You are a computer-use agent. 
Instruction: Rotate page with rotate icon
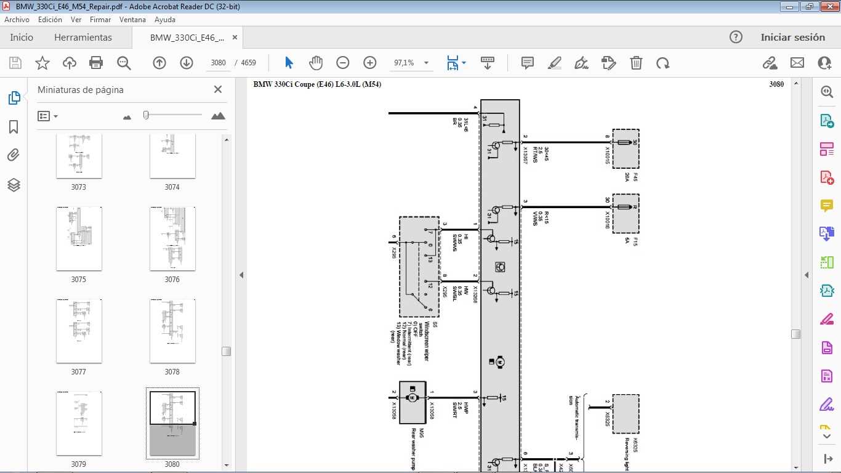[x=663, y=63]
